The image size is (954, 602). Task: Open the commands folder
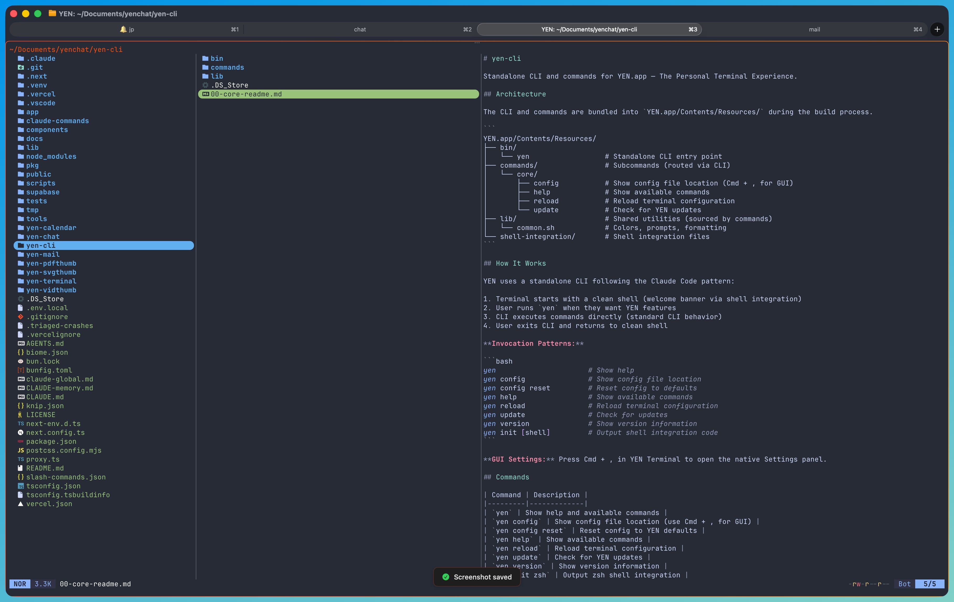coord(227,67)
